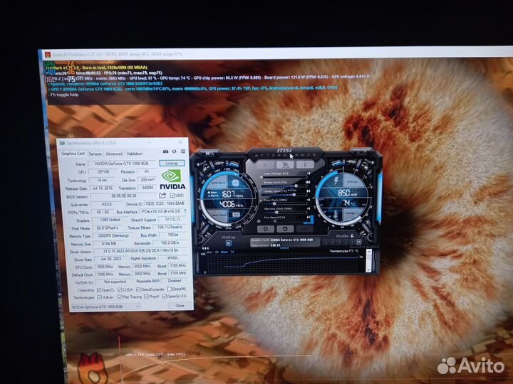This screenshot has width=513, height=384.
Task: Click the Afterburner reset button
Action: coord(284,229)
